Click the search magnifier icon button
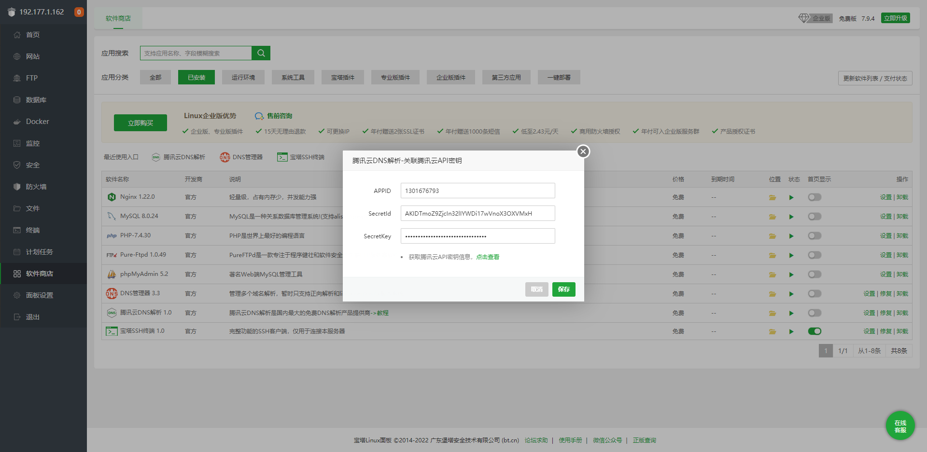The height and width of the screenshot is (452, 927). pyautogui.click(x=261, y=53)
